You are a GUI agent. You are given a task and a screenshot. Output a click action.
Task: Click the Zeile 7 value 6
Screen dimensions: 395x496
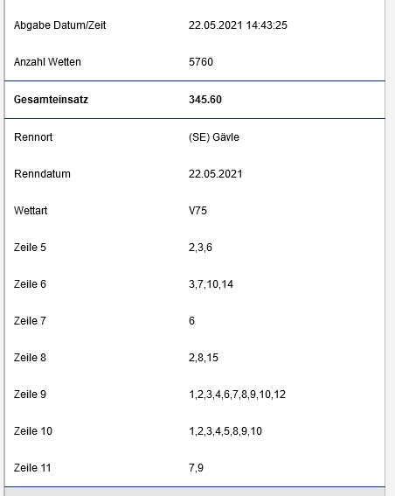pyautogui.click(x=191, y=321)
